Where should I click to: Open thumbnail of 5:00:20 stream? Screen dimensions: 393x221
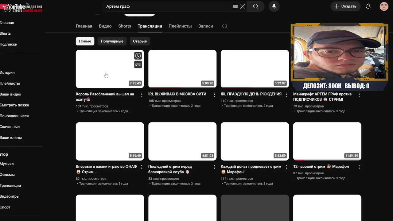pos(182,69)
